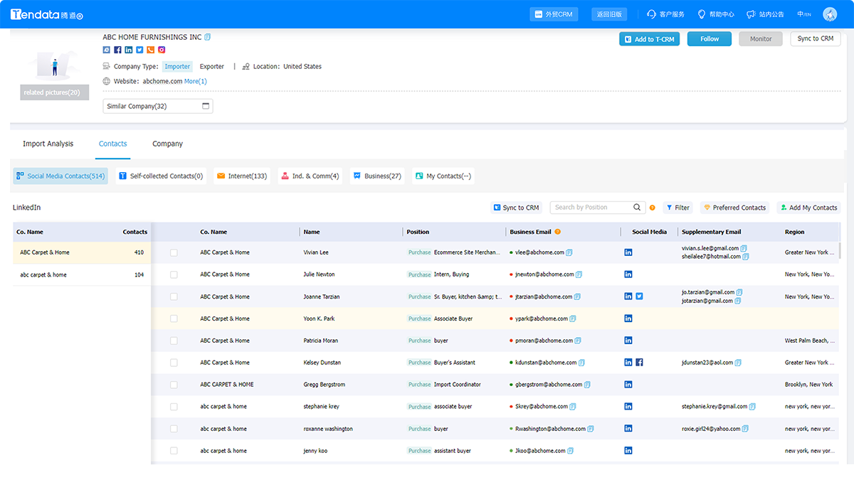Open Vivian Lee's LinkedIn profile icon
Viewport: 854px width, 480px height.
click(628, 252)
